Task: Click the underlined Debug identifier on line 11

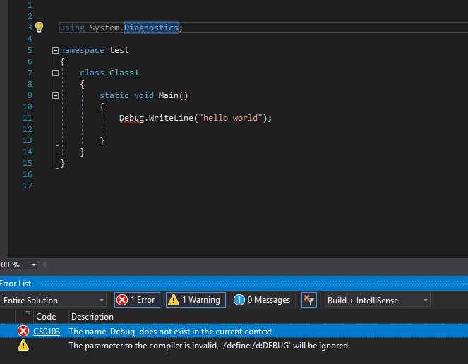Action: [131, 118]
